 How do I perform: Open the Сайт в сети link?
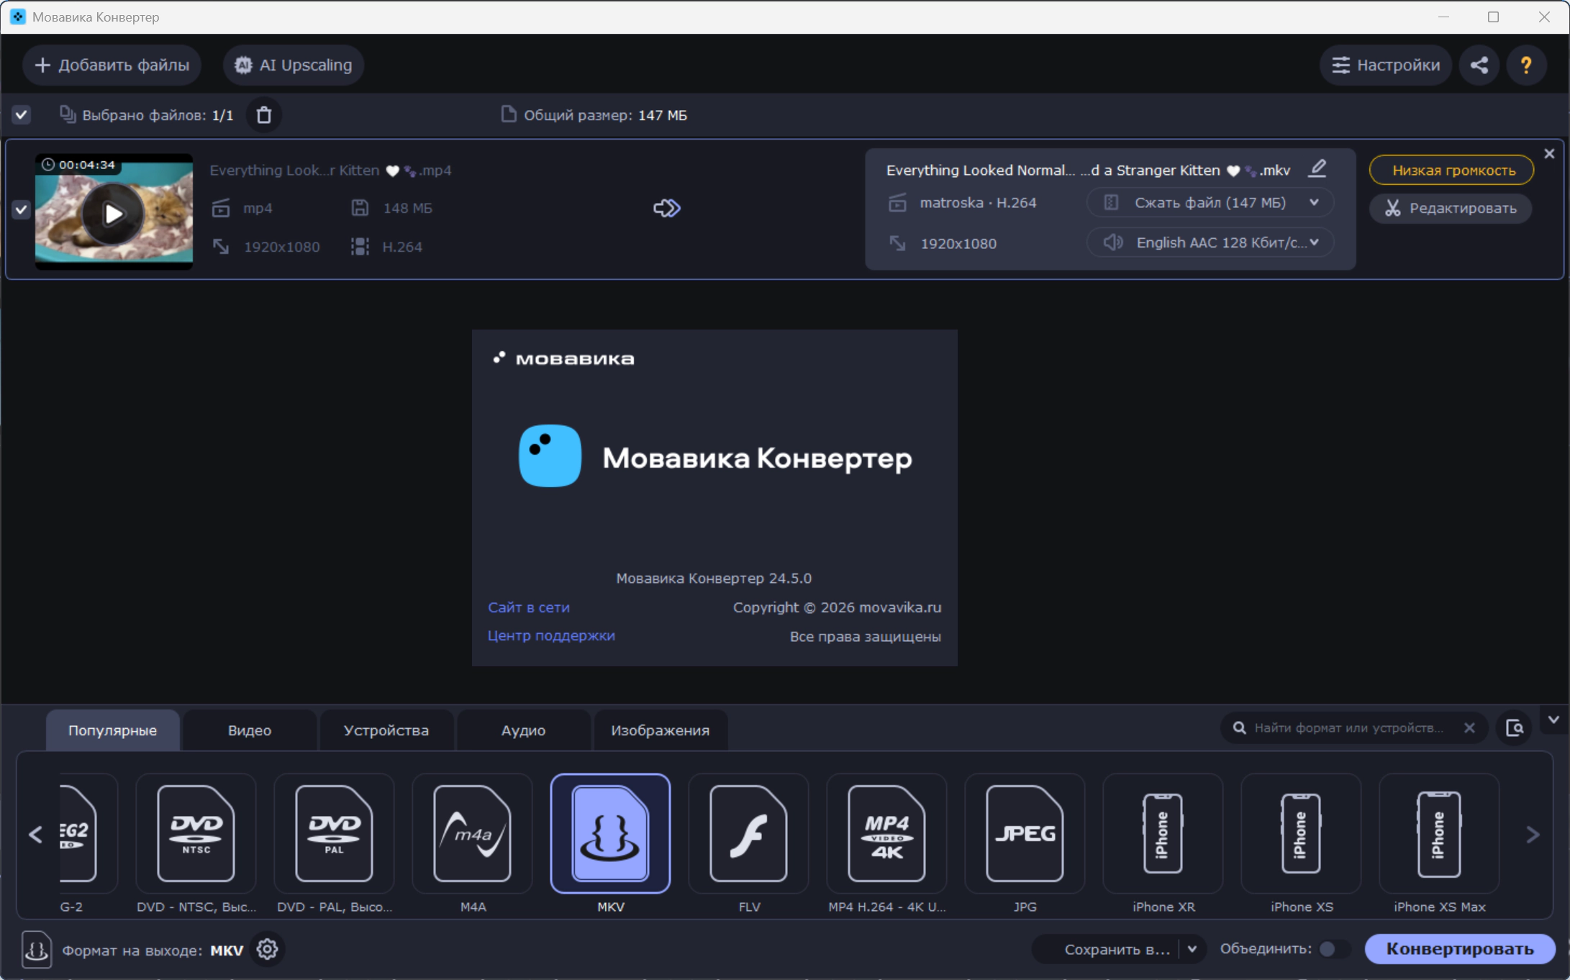[529, 608]
